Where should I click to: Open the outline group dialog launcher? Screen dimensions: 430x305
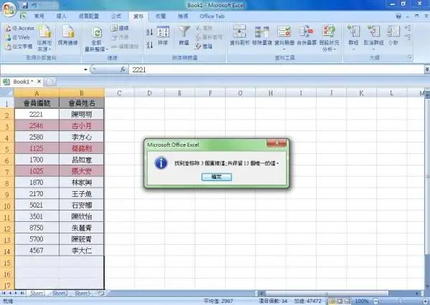tap(409, 57)
